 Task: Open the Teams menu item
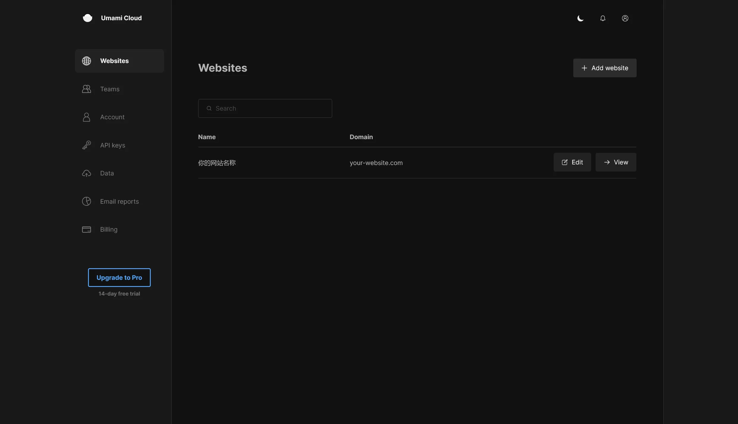[x=110, y=89]
